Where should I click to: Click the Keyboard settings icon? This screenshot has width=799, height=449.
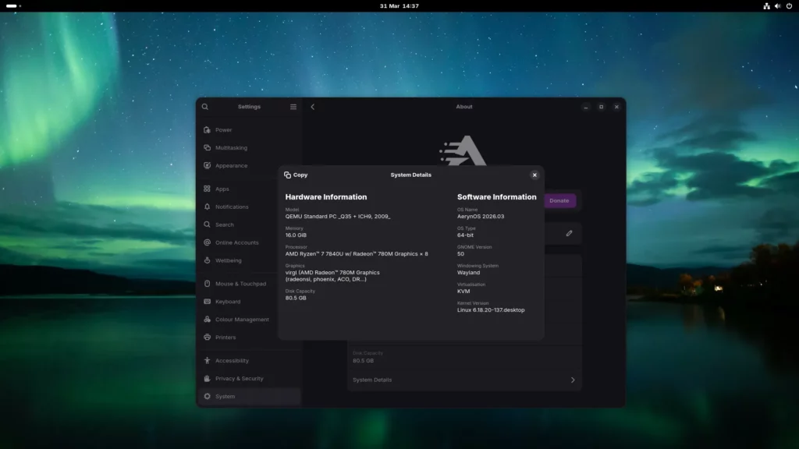point(205,302)
